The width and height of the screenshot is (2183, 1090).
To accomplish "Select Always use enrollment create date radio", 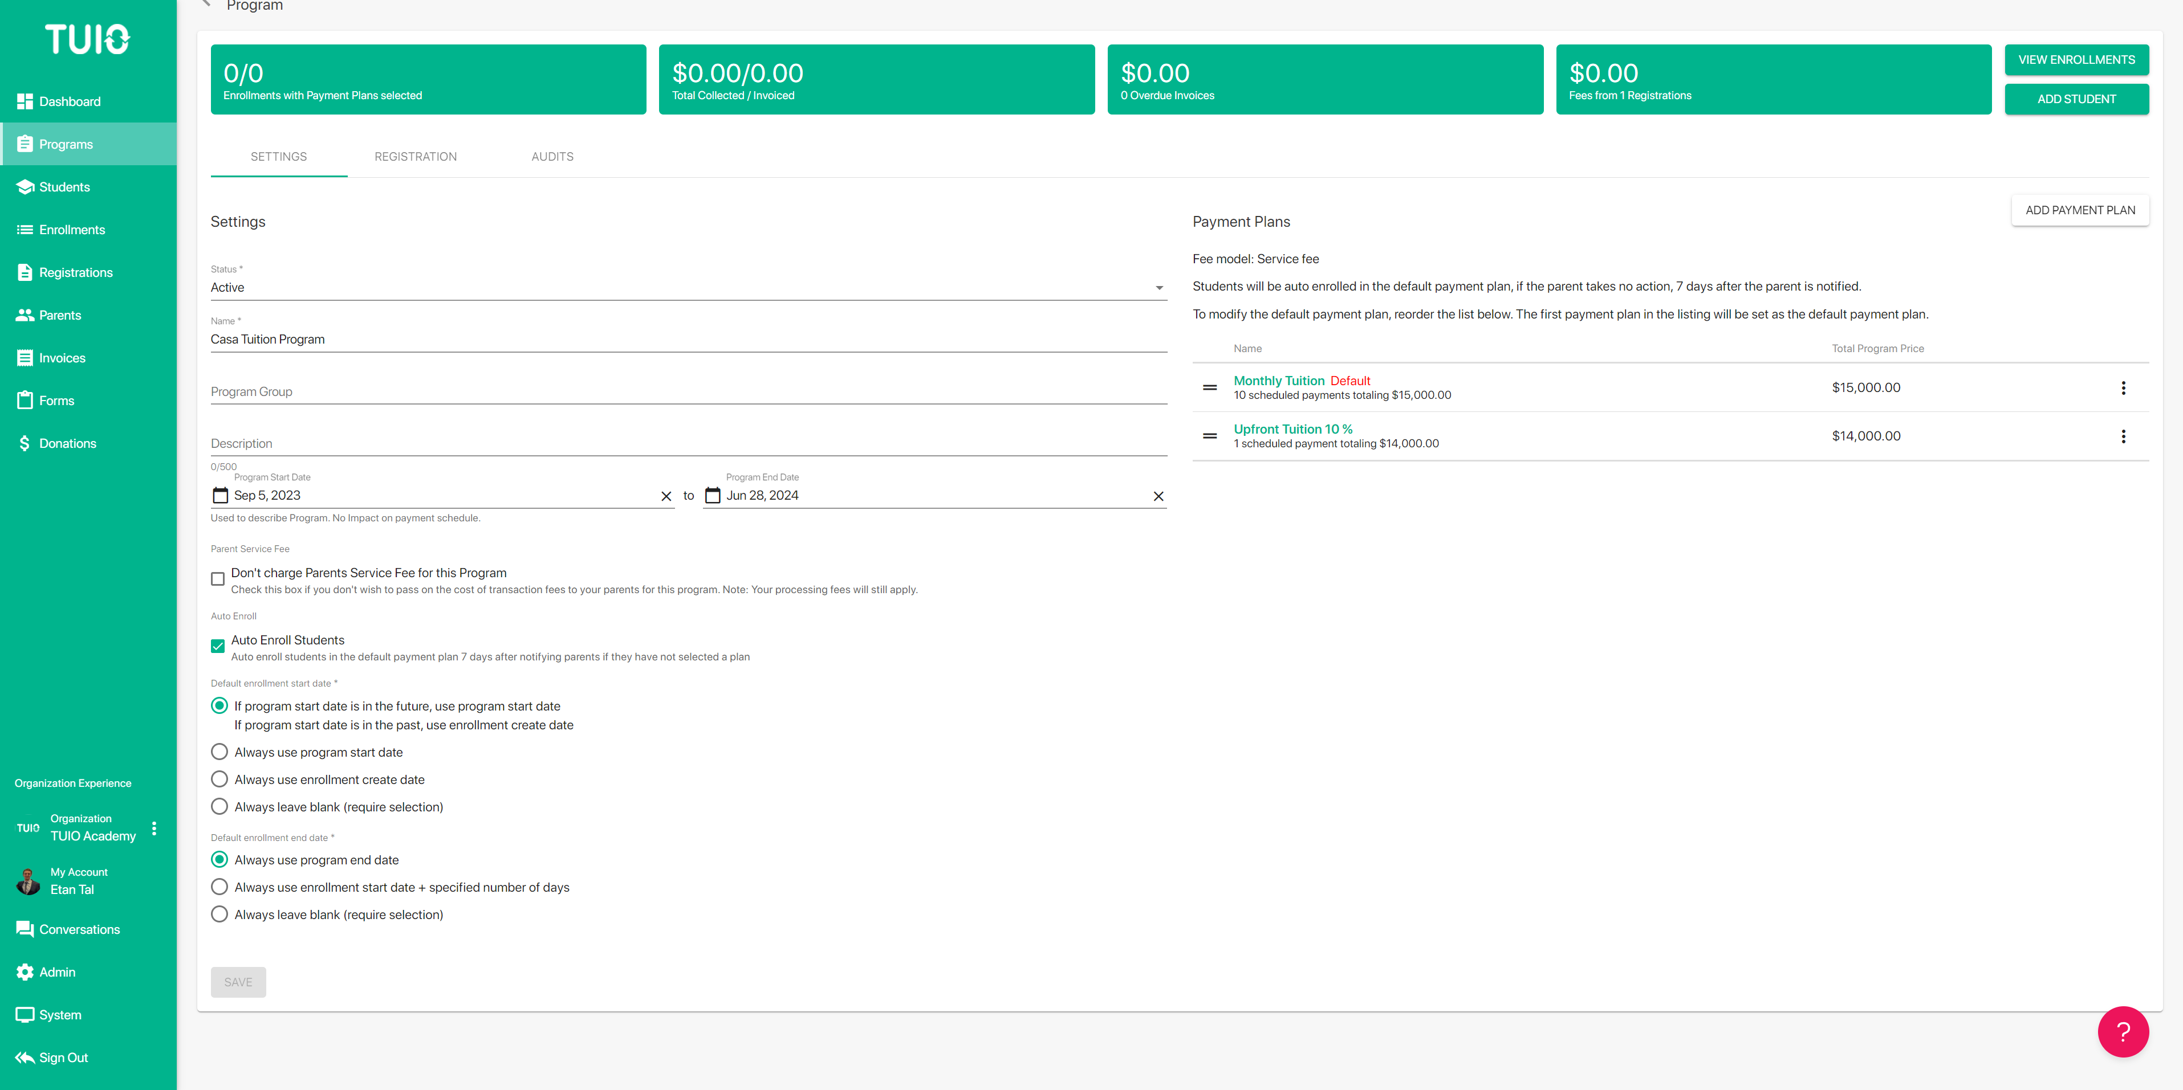I will [219, 779].
